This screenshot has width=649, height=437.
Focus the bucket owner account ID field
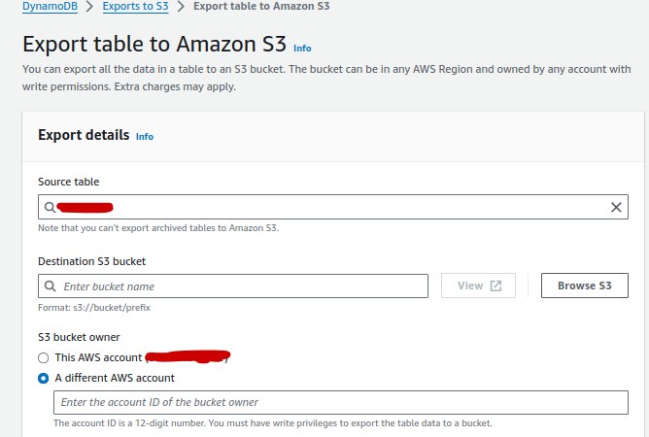[341, 402]
